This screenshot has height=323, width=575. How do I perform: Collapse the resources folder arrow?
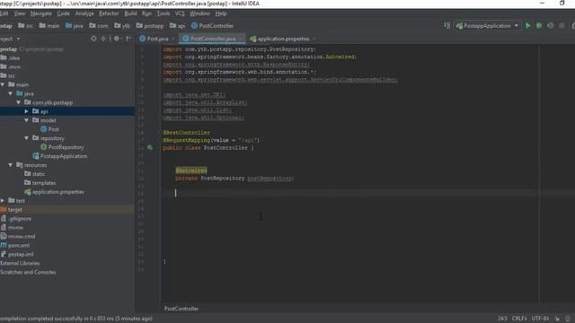tap(11, 165)
